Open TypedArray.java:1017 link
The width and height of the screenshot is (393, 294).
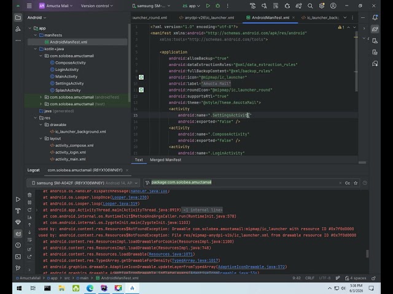[195, 260]
